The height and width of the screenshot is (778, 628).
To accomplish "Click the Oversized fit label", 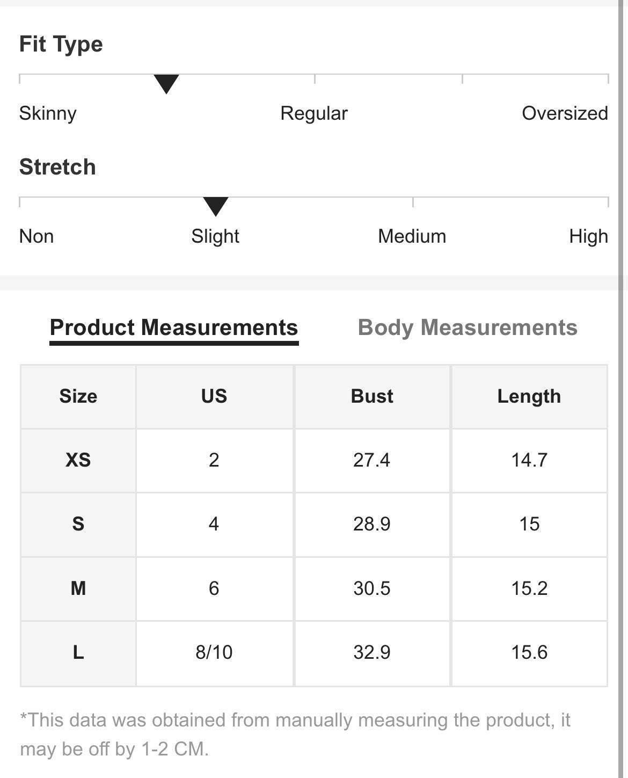I will coord(565,113).
